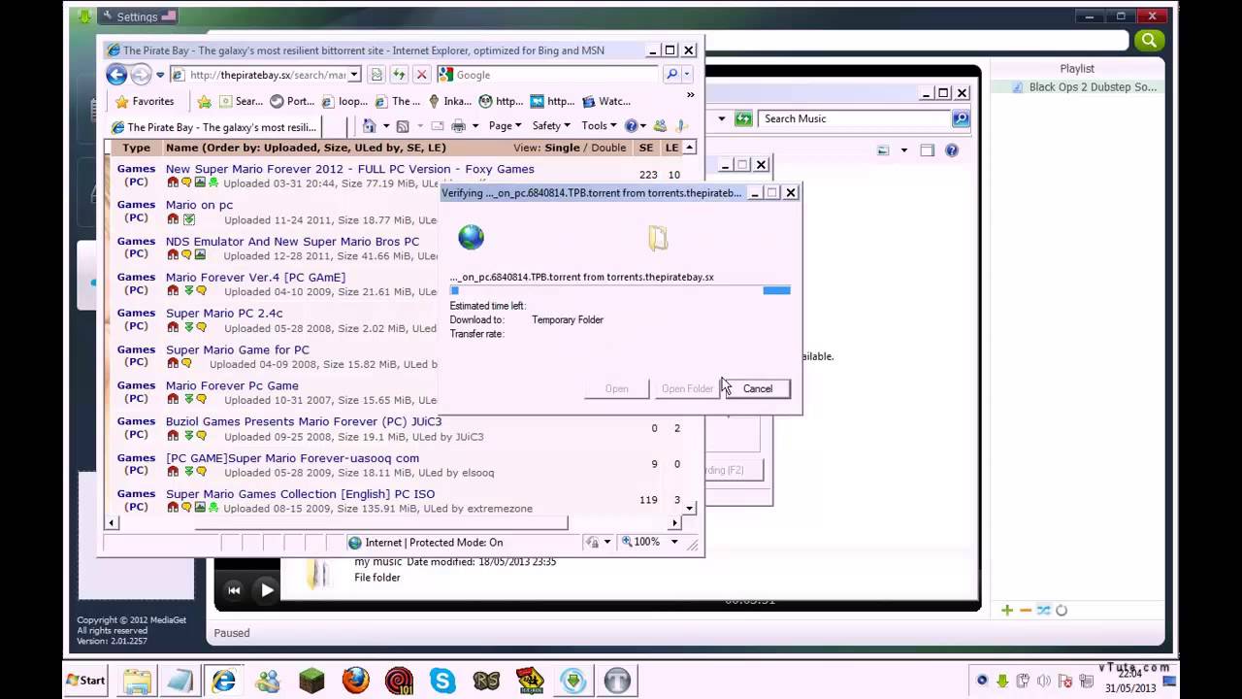The image size is (1242, 699).
Task: Open 'Watc...' favorites bar link
Action: click(x=606, y=101)
